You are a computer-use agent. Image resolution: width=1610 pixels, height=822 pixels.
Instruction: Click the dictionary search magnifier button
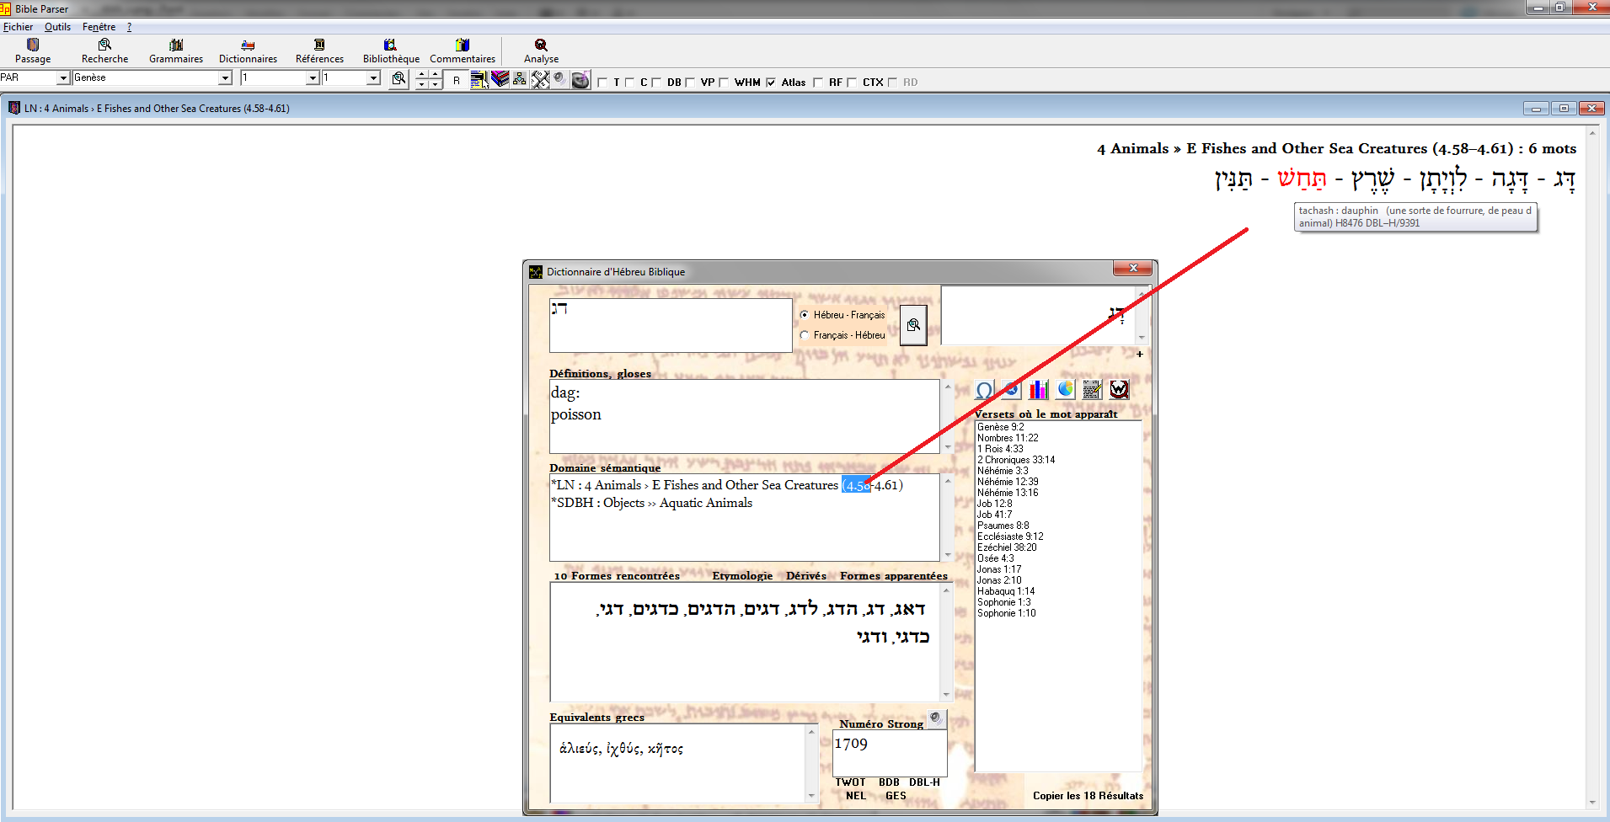coord(913,325)
